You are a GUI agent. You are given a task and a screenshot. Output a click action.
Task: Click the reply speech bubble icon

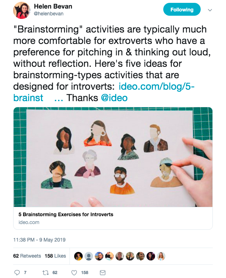(17, 273)
